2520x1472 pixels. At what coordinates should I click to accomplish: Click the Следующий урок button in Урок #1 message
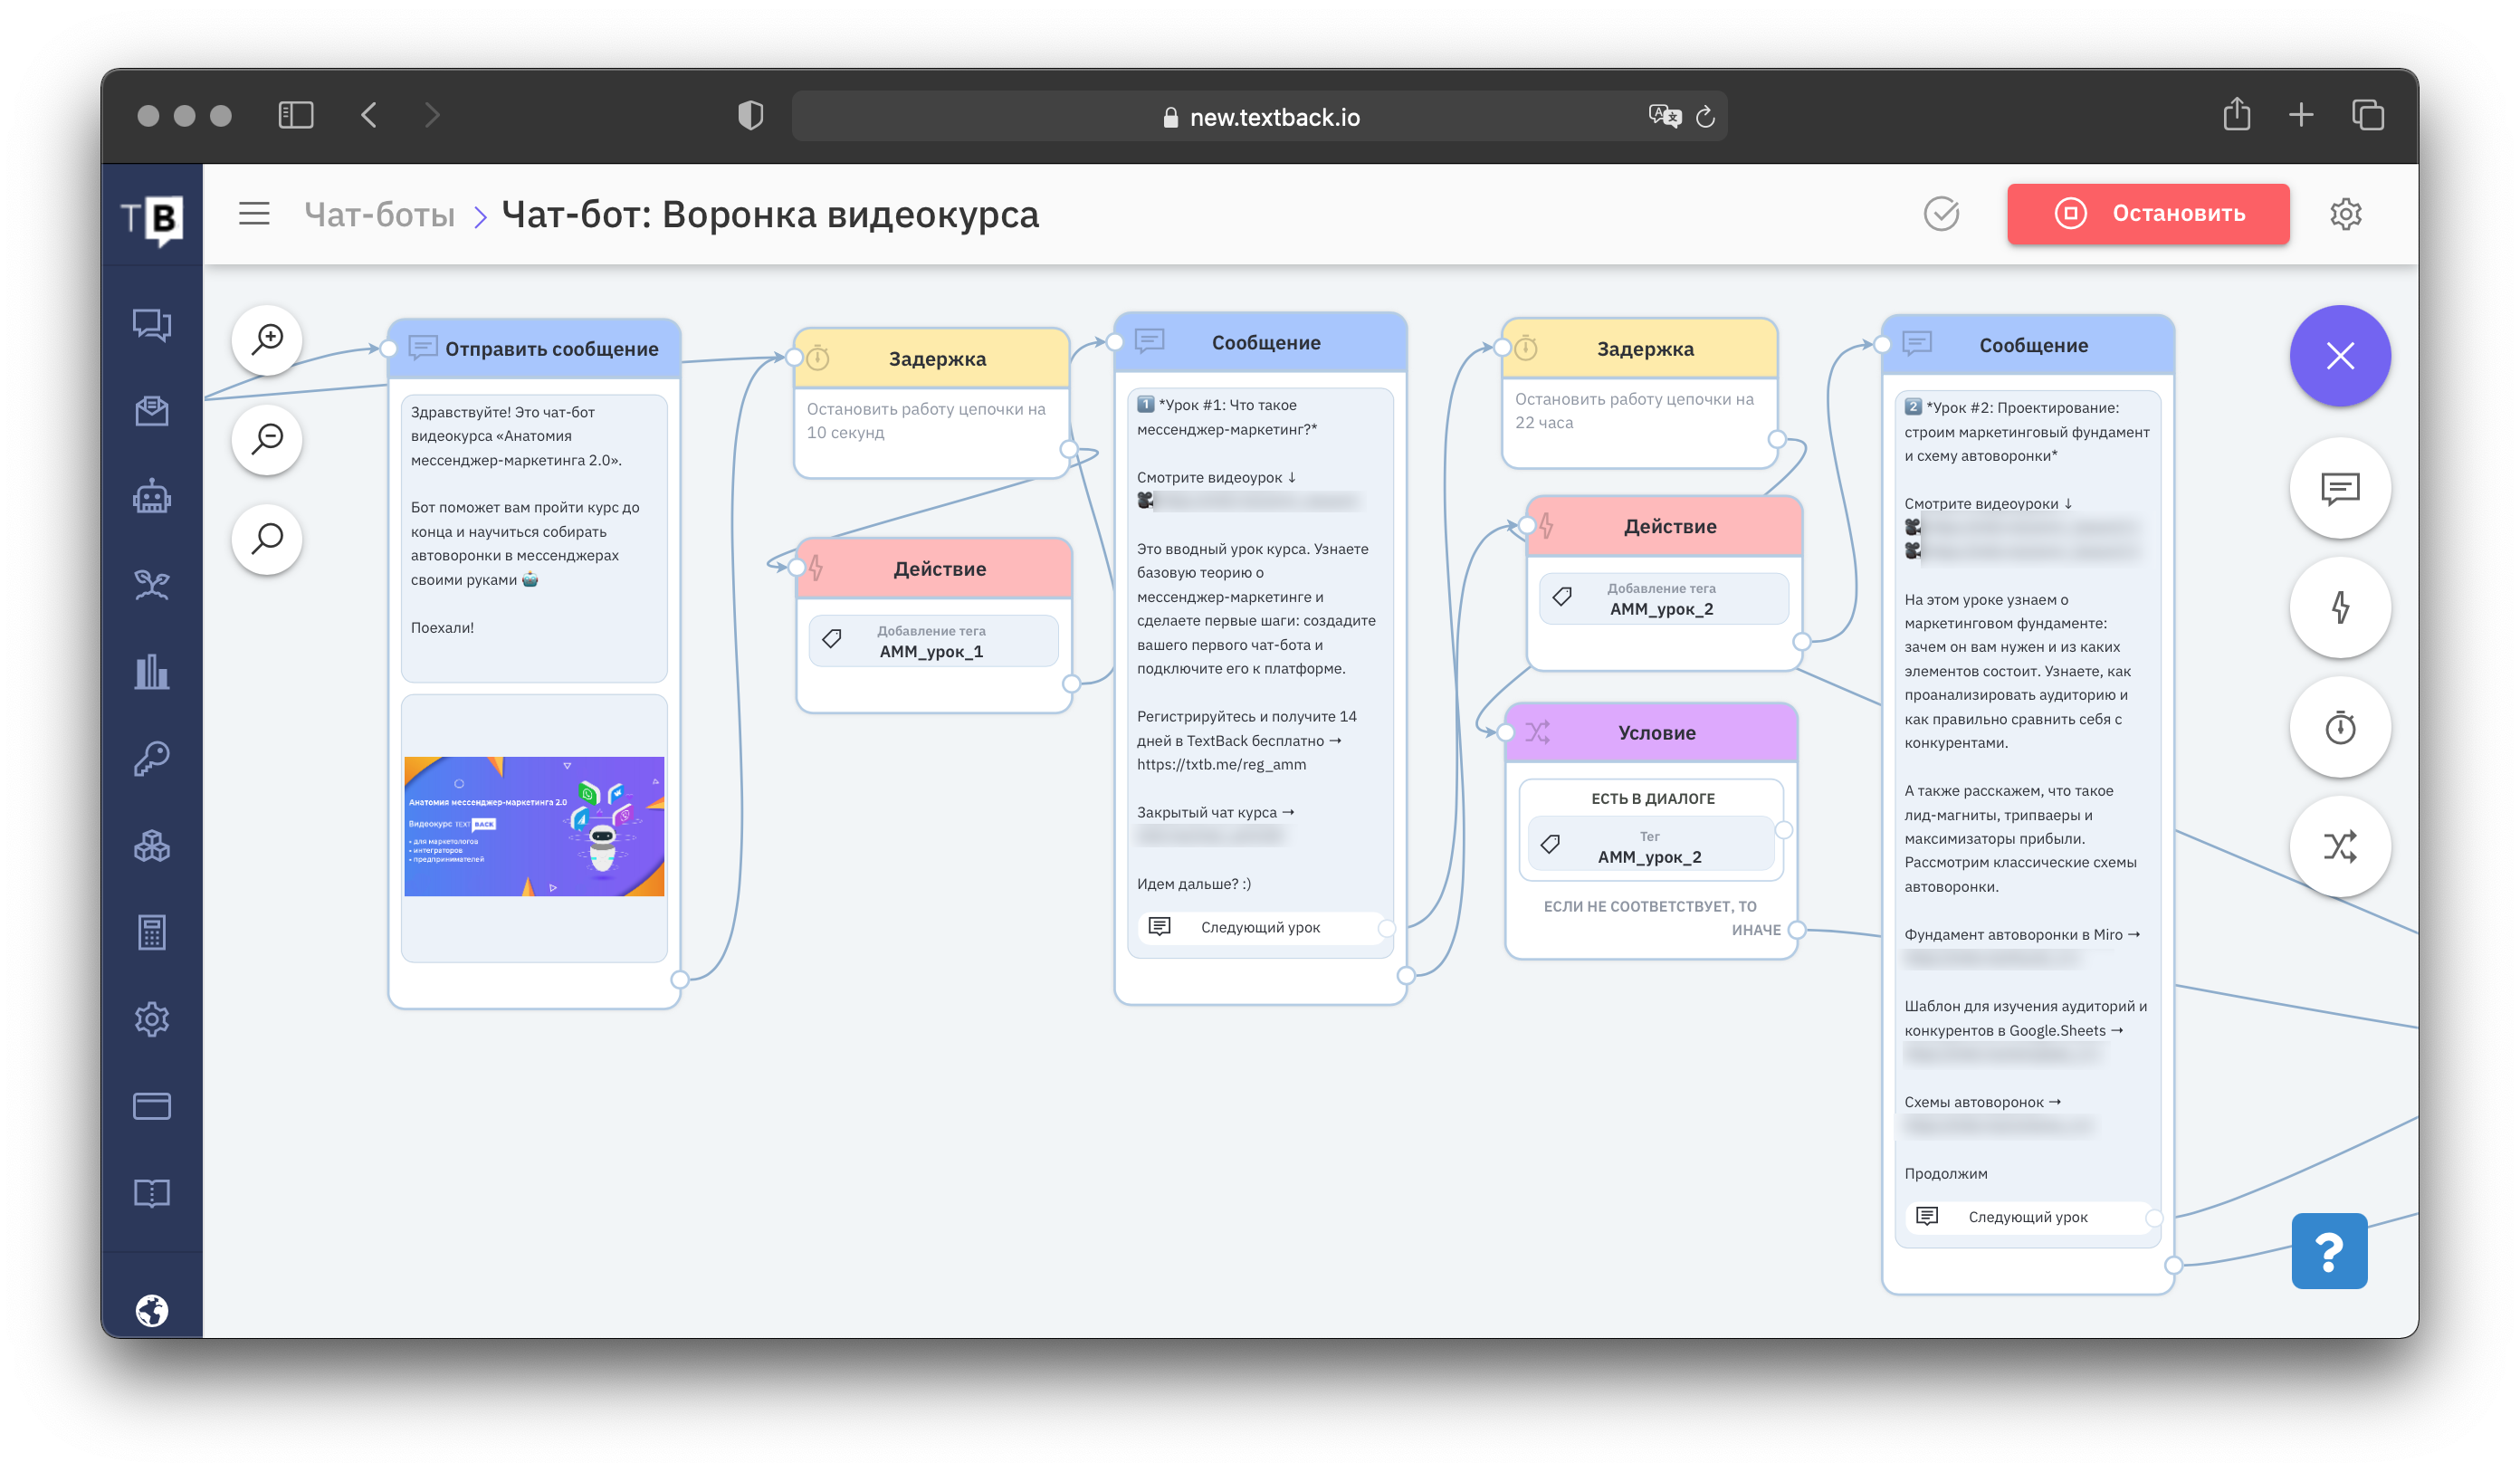click(x=1260, y=927)
